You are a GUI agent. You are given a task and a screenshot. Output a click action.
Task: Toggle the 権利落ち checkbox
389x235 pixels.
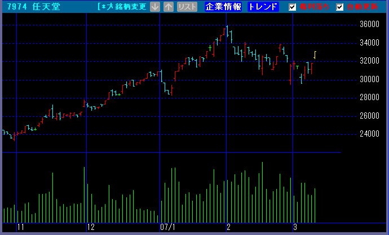(293, 7)
